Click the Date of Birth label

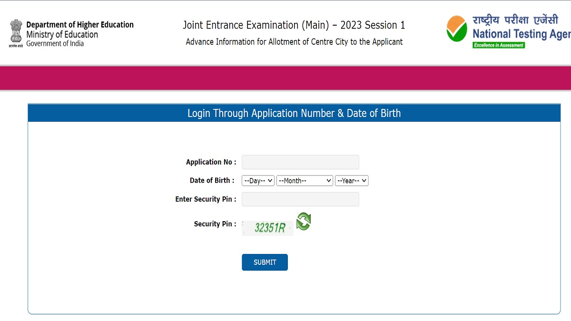[x=212, y=181]
